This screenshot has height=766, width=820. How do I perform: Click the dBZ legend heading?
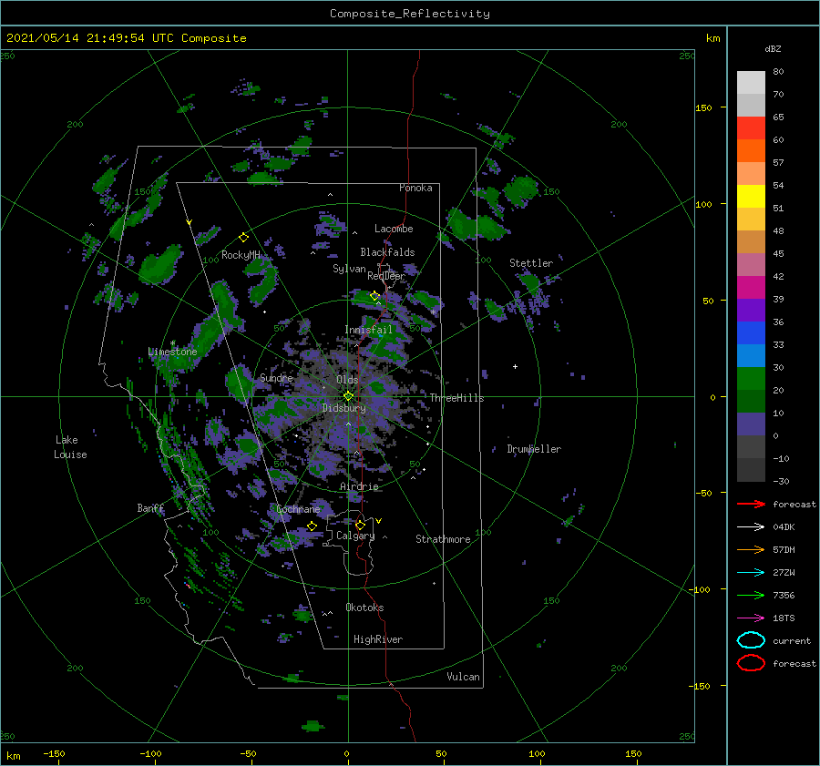coord(773,48)
